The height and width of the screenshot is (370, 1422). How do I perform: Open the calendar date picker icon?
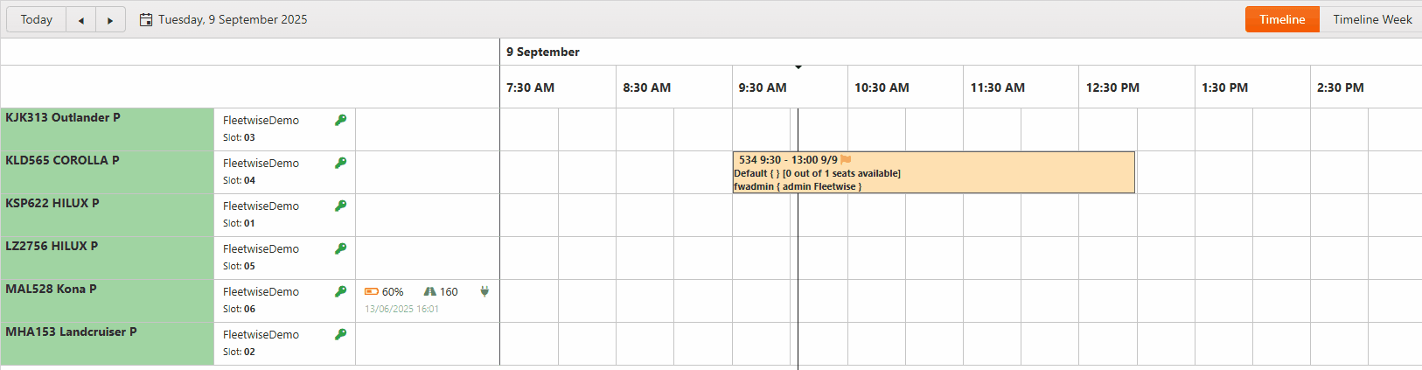pyautogui.click(x=146, y=19)
